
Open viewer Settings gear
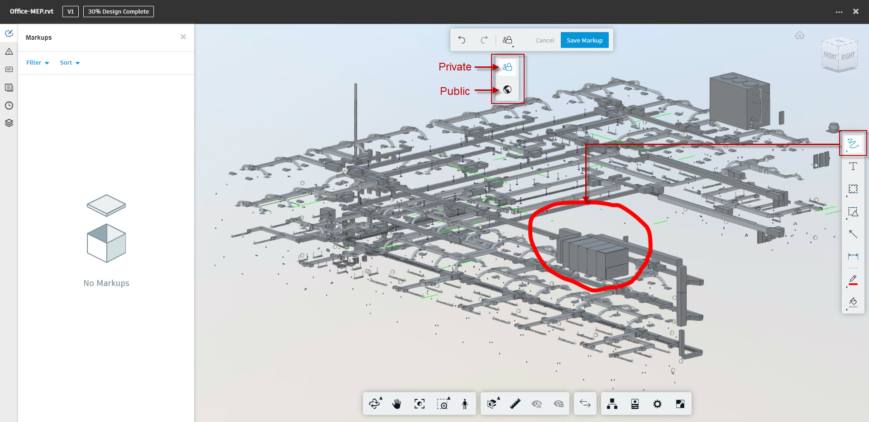pyautogui.click(x=657, y=403)
